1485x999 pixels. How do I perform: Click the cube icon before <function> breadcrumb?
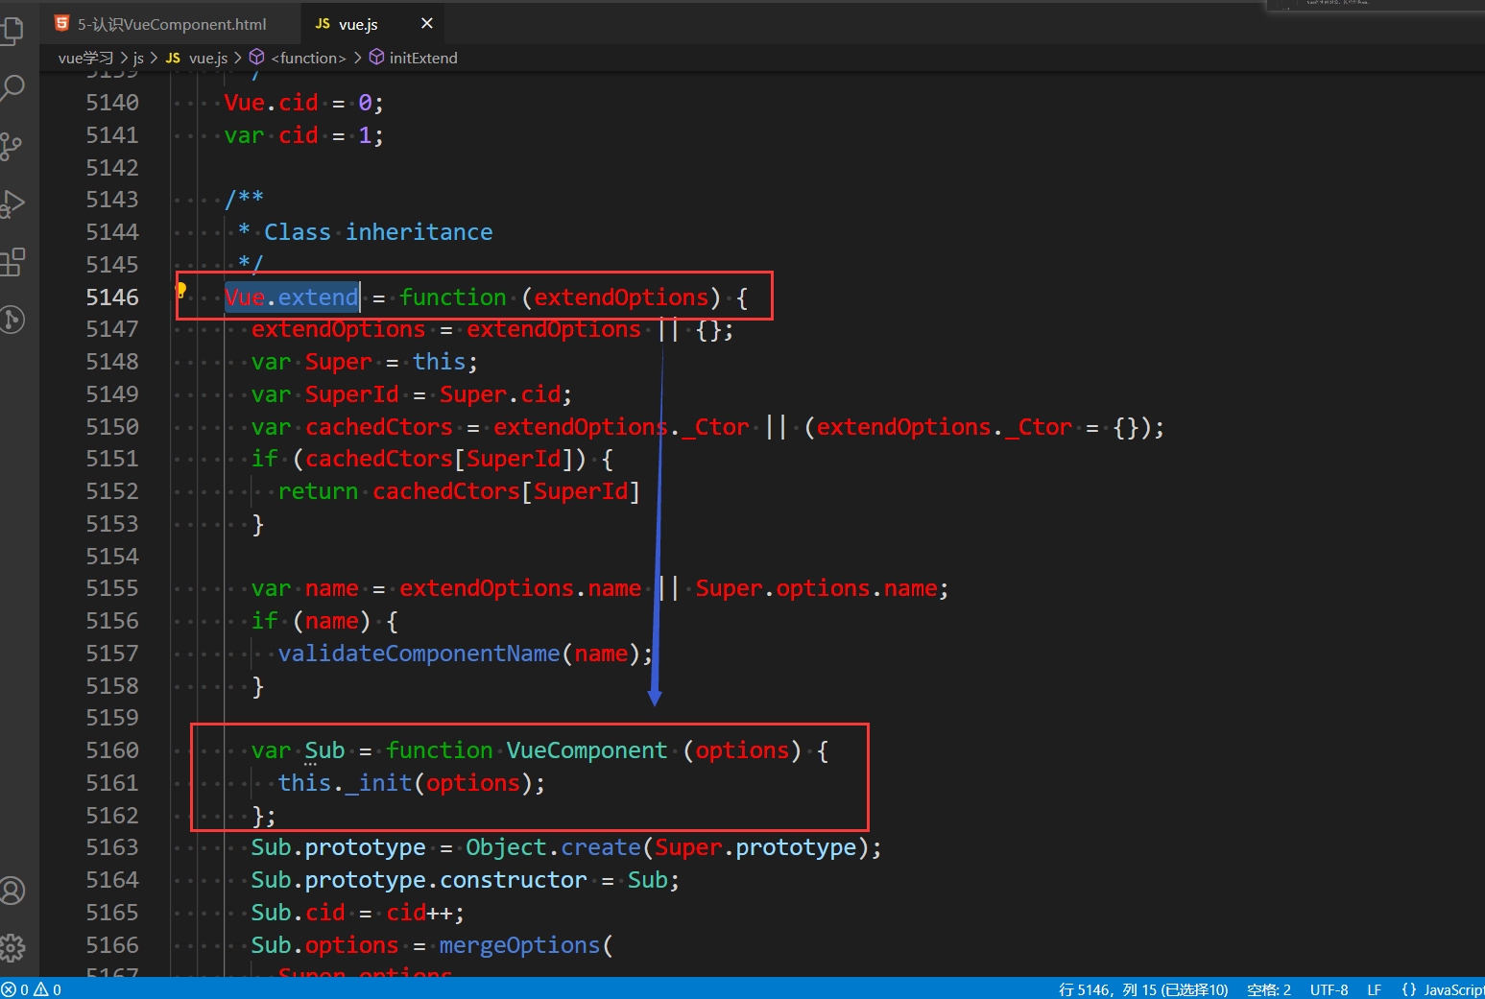(257, 58)
